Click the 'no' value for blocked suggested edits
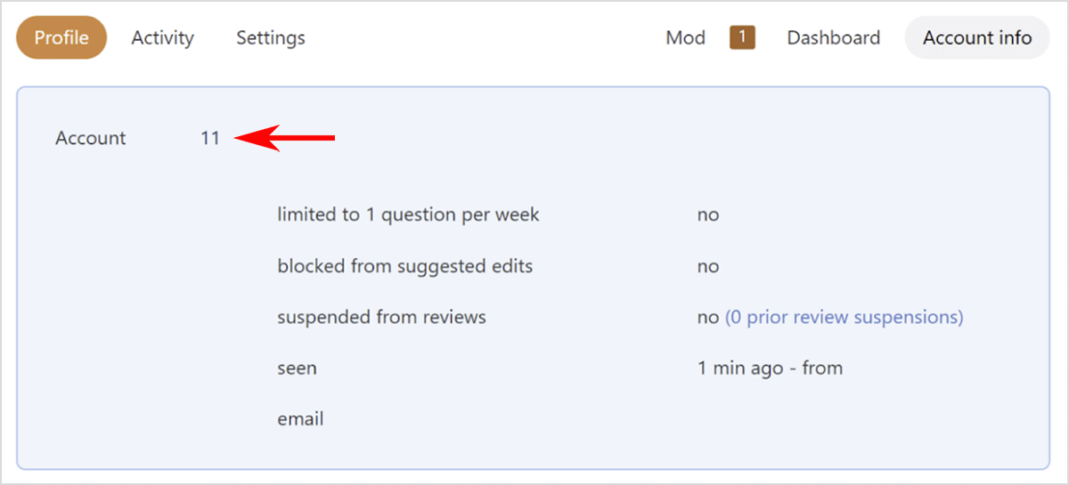 [707, 266]
